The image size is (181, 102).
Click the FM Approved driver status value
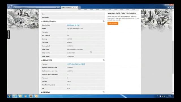tap(70, 56)
